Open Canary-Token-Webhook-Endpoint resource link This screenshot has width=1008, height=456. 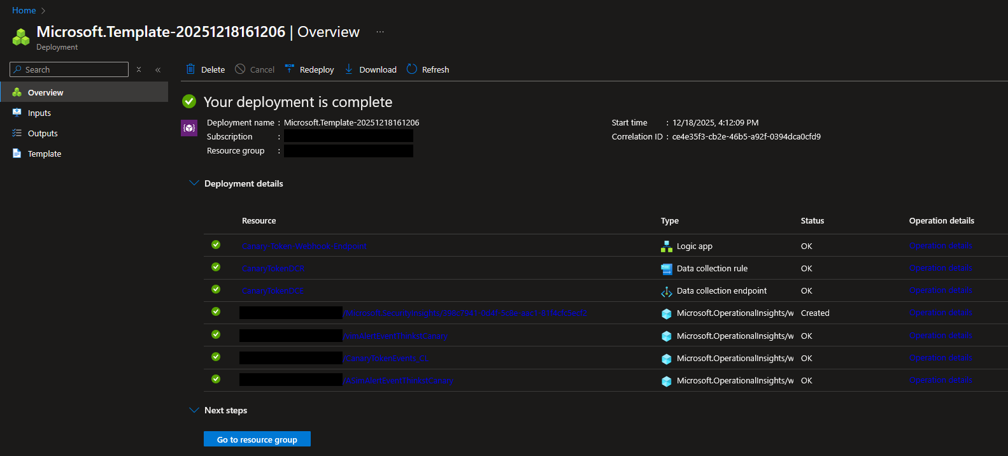coord(304,246)
